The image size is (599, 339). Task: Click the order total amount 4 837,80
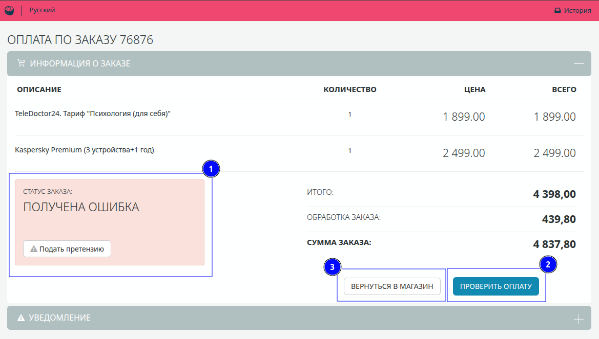coord(554,244)
